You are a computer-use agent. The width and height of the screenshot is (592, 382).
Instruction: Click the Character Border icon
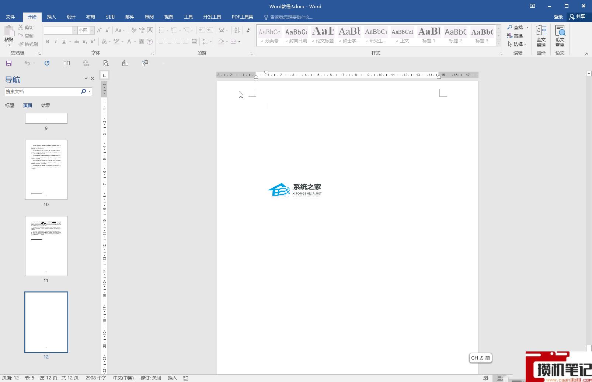150,30
